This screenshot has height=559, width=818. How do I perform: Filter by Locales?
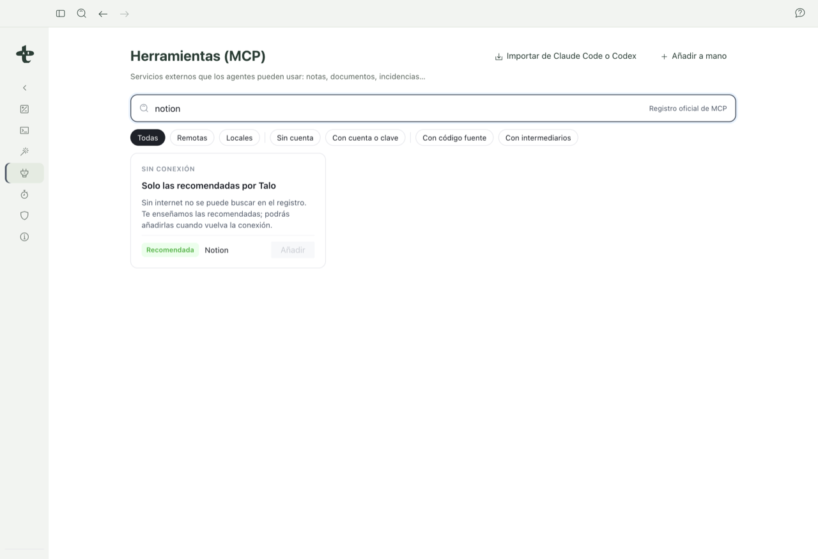240,138
